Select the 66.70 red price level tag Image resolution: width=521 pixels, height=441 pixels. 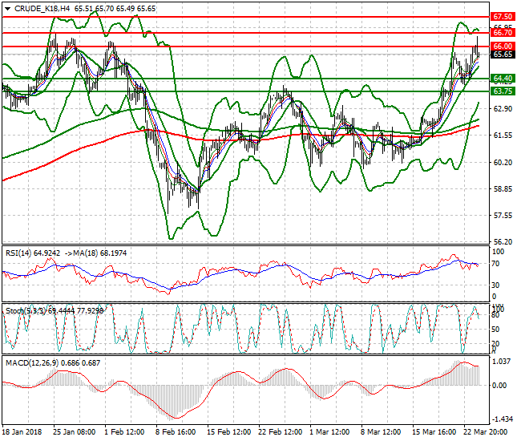[x=503, y=33]
